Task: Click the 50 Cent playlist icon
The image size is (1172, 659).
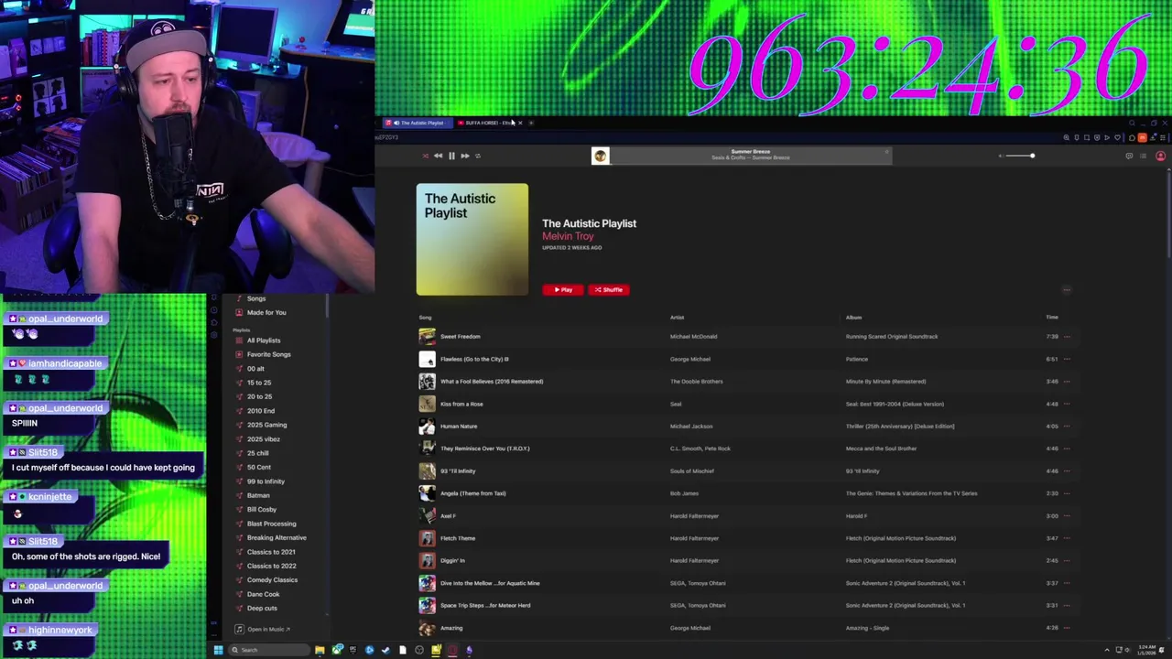Action: pos(239,468)
